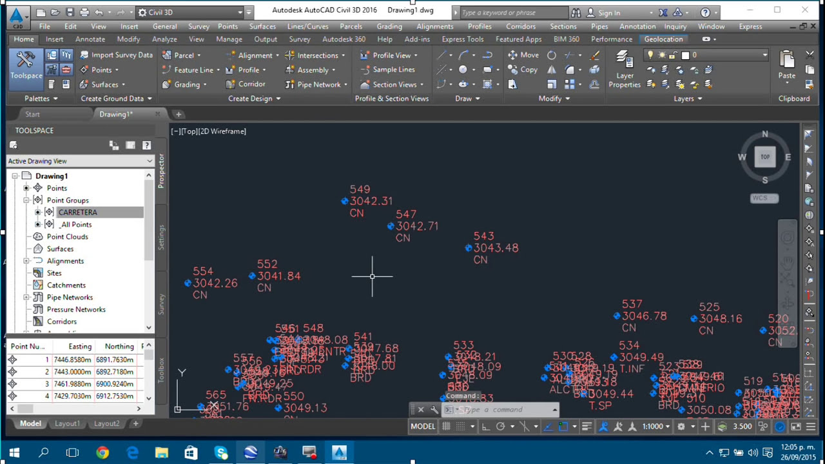This screenshot has width=825, height=464.
Task: Click the horizontal scrollbar of the point list
Action: 75,409
